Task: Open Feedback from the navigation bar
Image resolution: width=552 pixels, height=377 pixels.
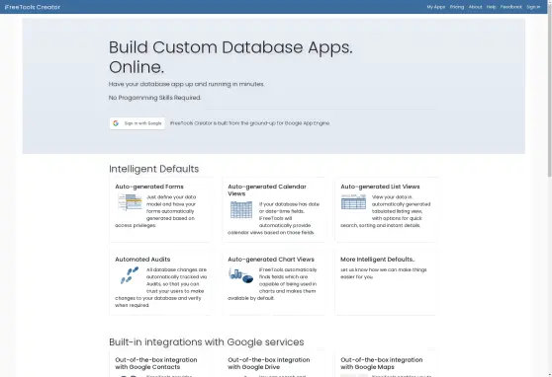Action: tap(511, 7)
